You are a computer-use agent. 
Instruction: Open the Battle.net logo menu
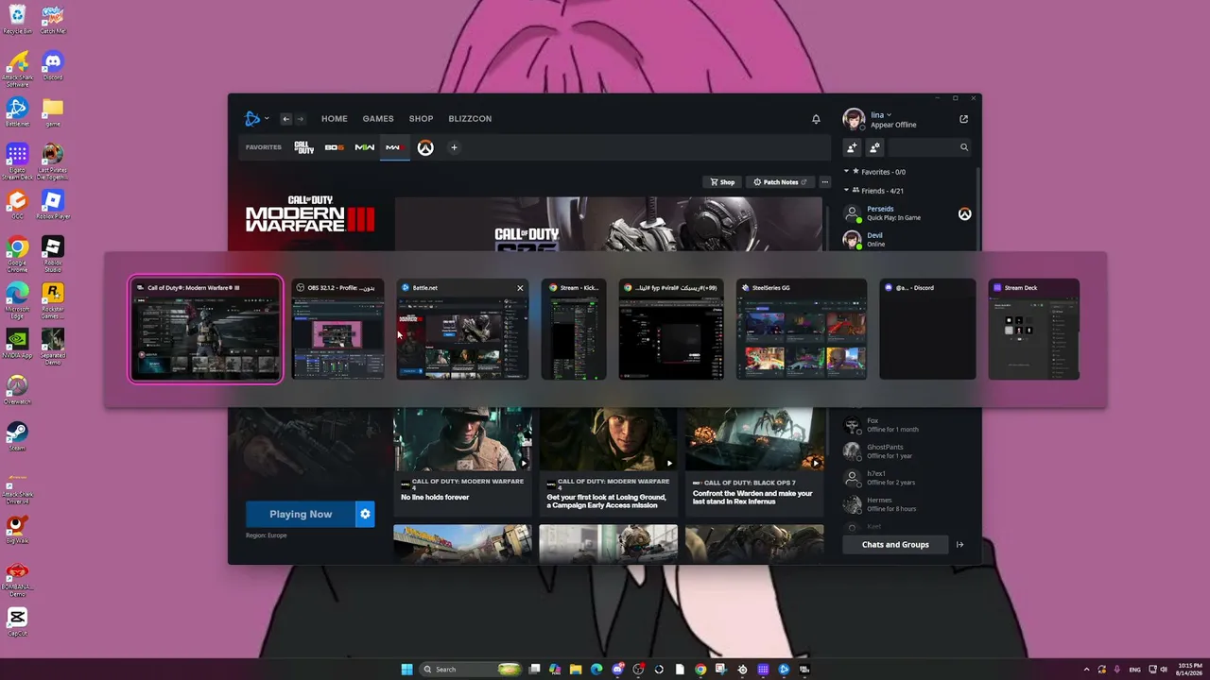256,119
